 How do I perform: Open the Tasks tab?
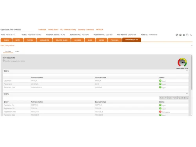pyautogui.click(x=6, y=40)
